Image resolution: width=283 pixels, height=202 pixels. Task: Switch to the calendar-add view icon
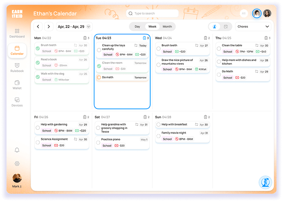[x=226, y=27]
